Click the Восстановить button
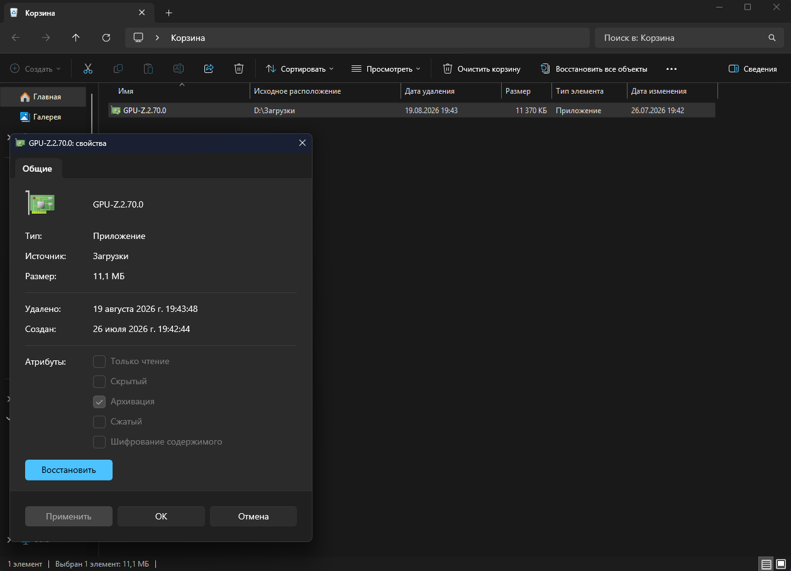This screenshot has width=791, height=571. click(69, 470)
